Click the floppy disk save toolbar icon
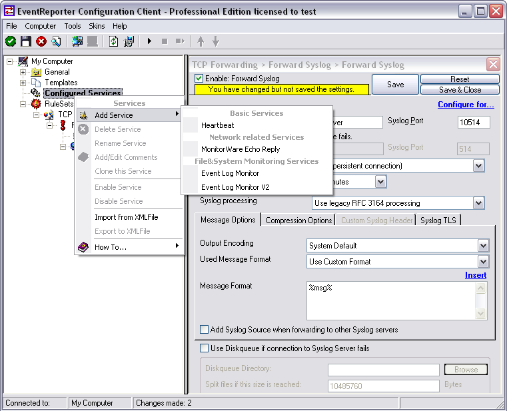Screen dimensions: 507x411 (x=26, y=41)
